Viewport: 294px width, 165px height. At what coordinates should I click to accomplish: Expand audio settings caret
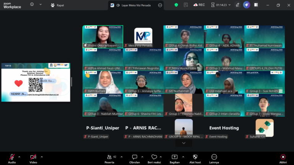pyautogui.click(x=19, y=157)
